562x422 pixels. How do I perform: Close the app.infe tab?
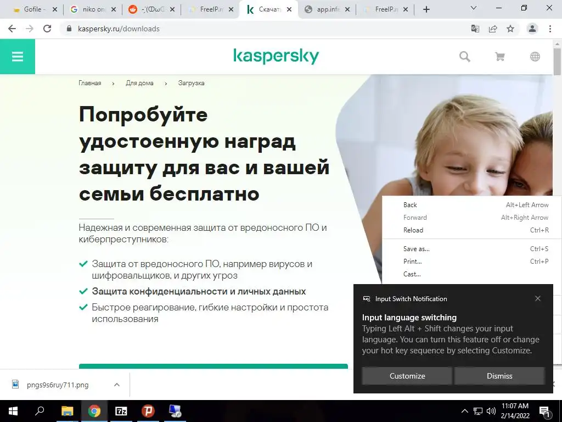[347, 9]
